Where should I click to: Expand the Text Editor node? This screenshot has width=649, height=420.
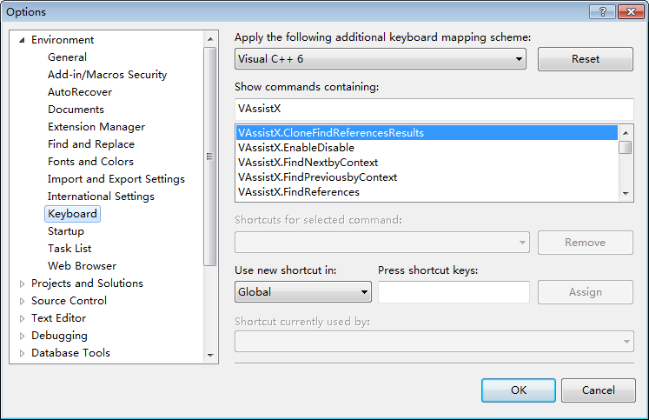(23, 318)
